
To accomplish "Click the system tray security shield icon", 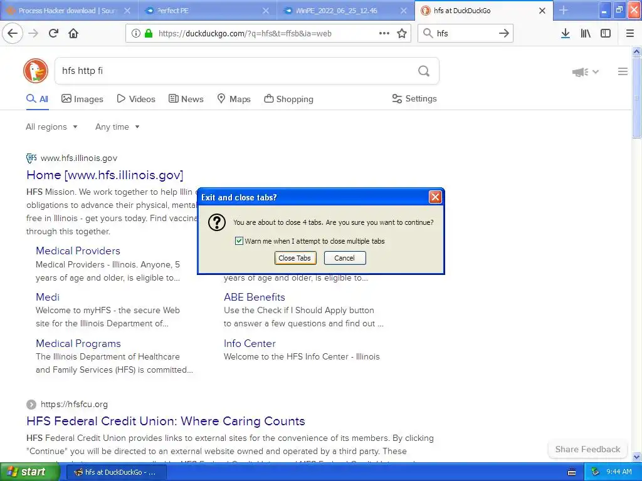I will pyautogui.click(x=596, y=472).
